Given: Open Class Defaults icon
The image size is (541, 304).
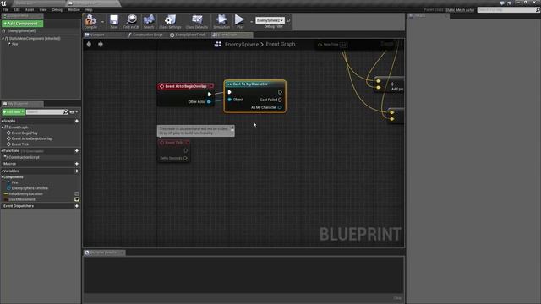Looking at the screenshot, I should coord(197,21).
